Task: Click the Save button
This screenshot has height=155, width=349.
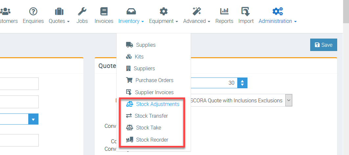Action: 324,45
